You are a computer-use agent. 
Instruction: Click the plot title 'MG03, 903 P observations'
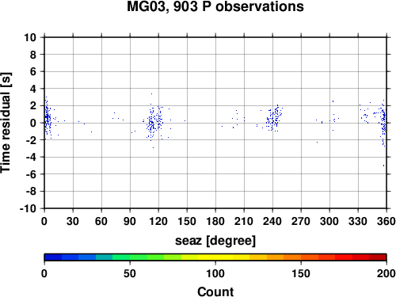coord(215,6)
